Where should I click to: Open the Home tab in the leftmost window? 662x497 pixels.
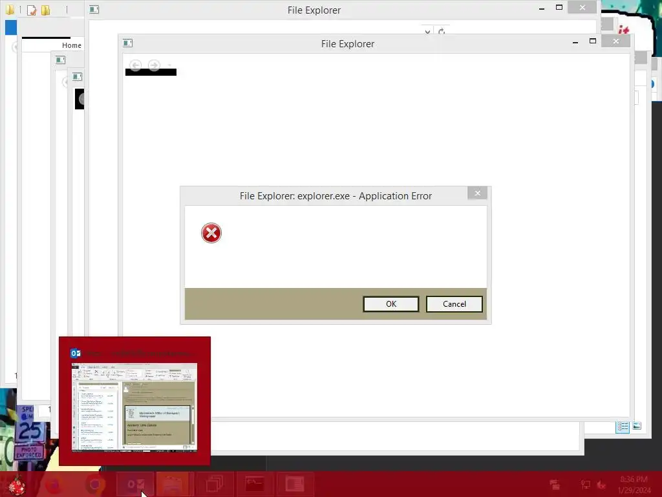pyautogui.click(x=72, y=45)
